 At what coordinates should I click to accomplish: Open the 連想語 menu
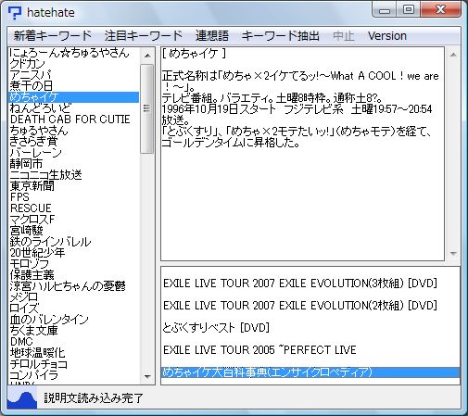tap(212, 36)
